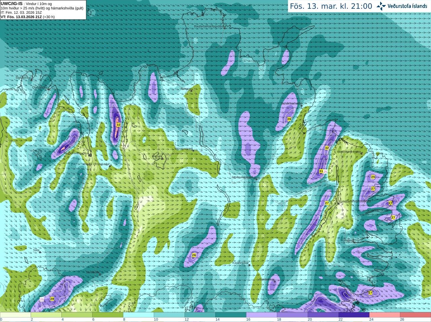The image size is (431, 322).
Task: Pick the deep violet 20–22 m/s legend swatch
Action: pos(323,315)
